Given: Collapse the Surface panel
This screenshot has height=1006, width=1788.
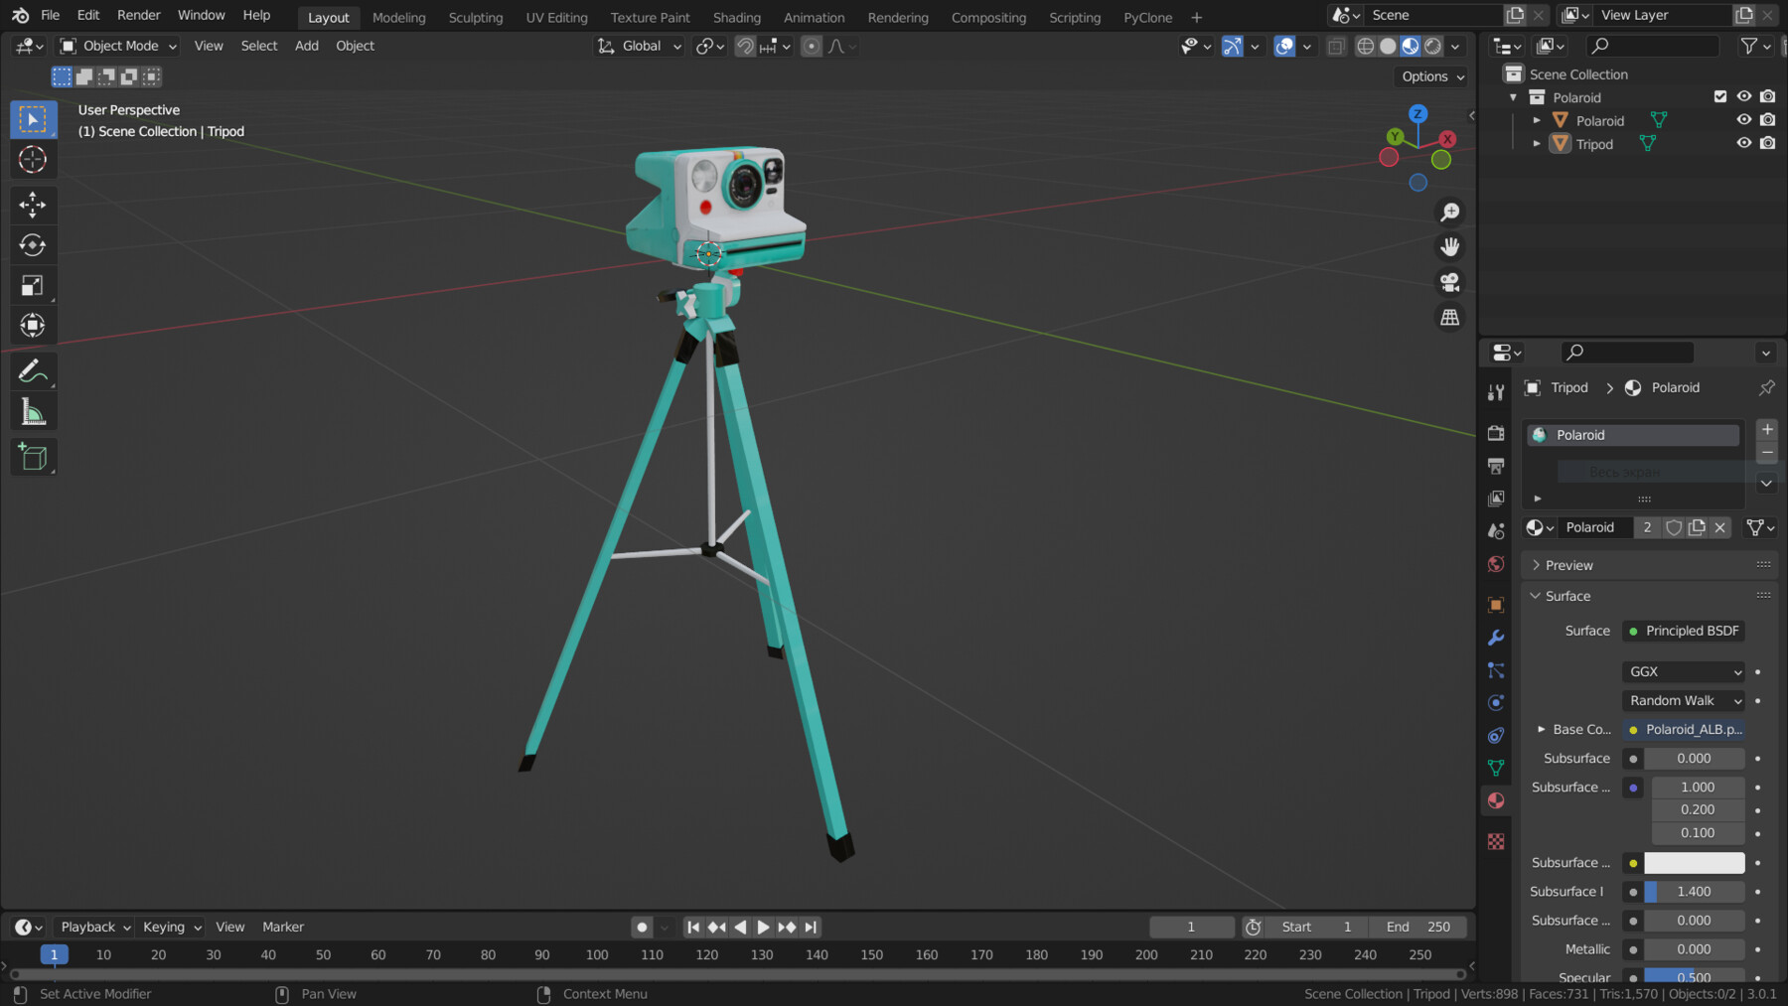Looking at the screenshot, I should pos(1566,596).
